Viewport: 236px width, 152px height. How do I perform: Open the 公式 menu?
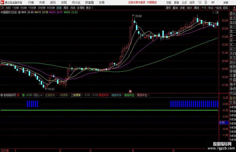coord(184,2)
